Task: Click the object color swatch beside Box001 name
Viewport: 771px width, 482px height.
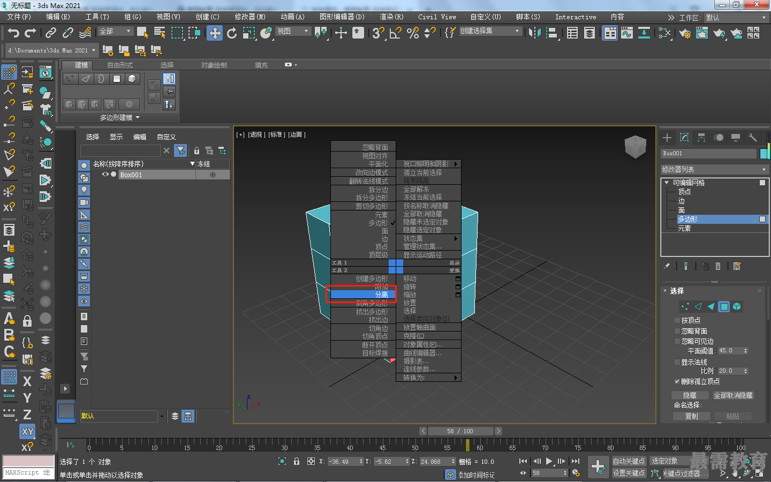Action: tap(764, 154)
